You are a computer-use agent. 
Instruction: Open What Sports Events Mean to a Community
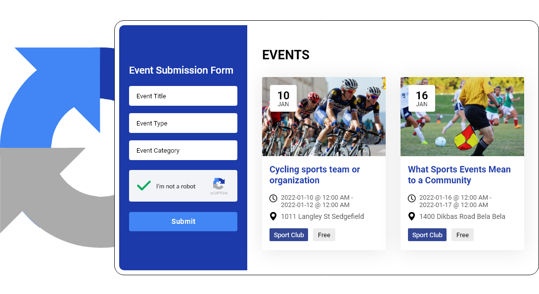[459, 175]
